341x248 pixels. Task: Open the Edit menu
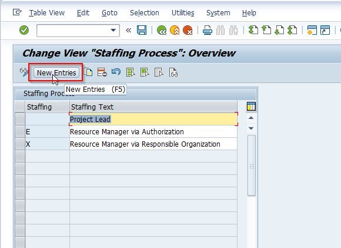83,12
